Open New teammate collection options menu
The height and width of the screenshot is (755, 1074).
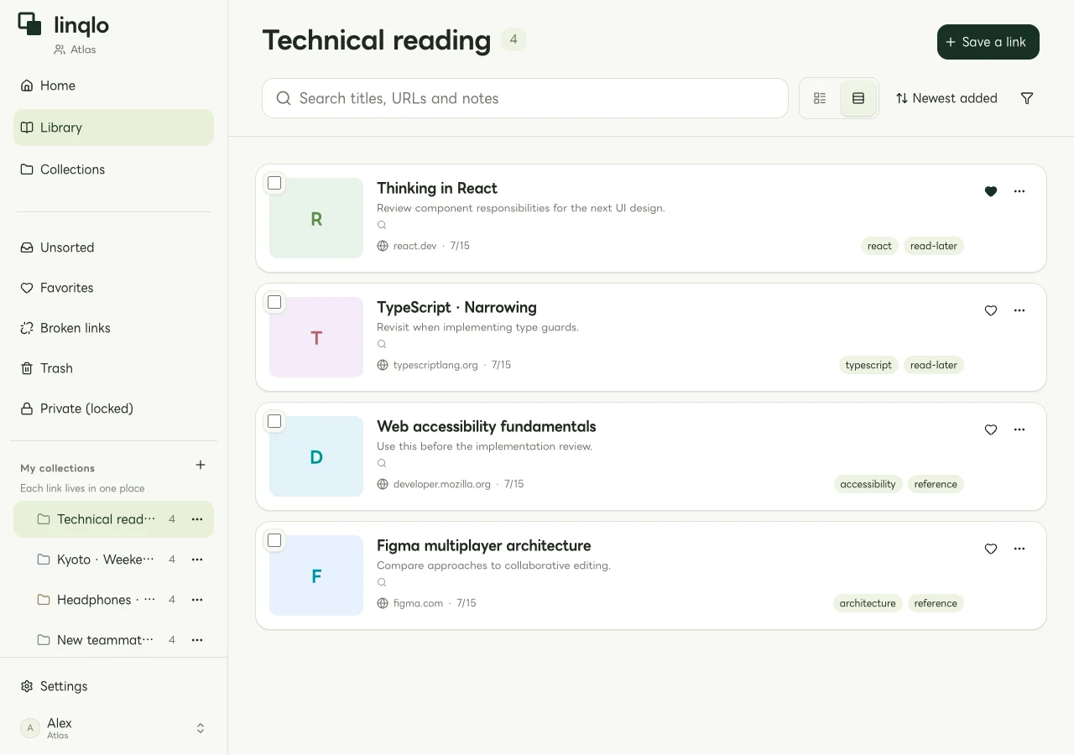click(x=197, y=640)
